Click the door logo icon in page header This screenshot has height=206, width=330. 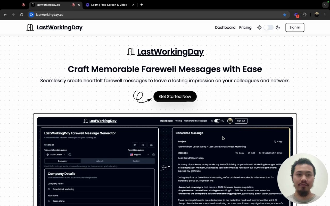[x=30, y=28]
